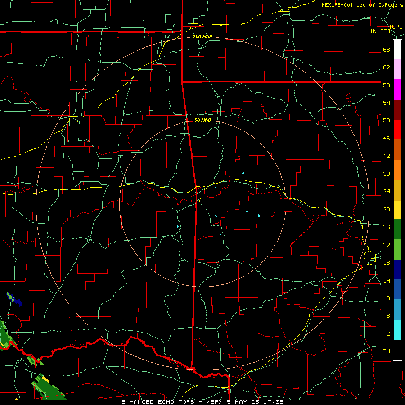
Task: Click the bright red 50 kft legend color
Action: point(397,130)
